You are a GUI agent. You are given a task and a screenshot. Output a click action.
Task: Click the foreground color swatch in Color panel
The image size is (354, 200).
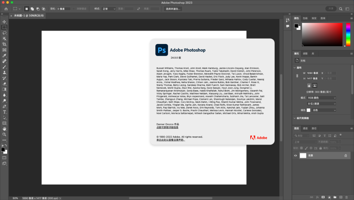[x=296, y=26]
